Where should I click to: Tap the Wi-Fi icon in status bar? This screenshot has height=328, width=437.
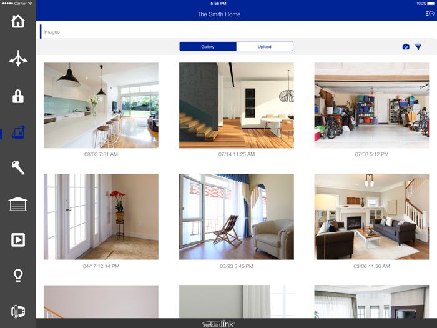click(30, 3)
